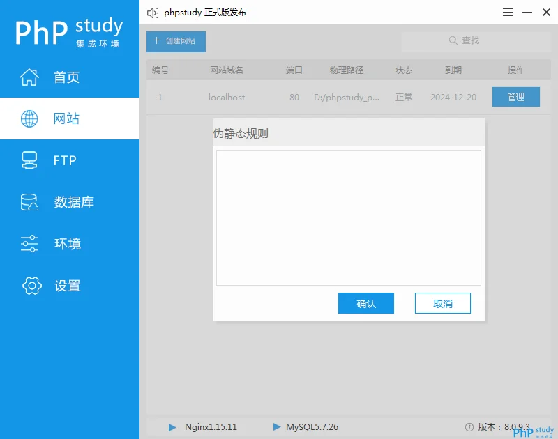Click the FTP server icon

click(x=29, y=160)
